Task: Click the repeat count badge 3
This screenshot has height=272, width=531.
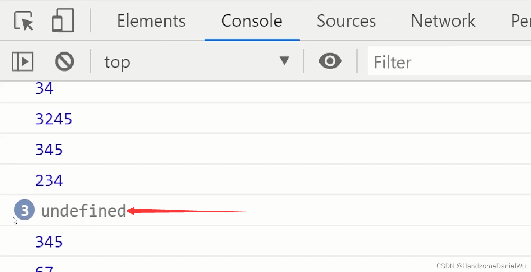Action: click(x=24, y=210)
